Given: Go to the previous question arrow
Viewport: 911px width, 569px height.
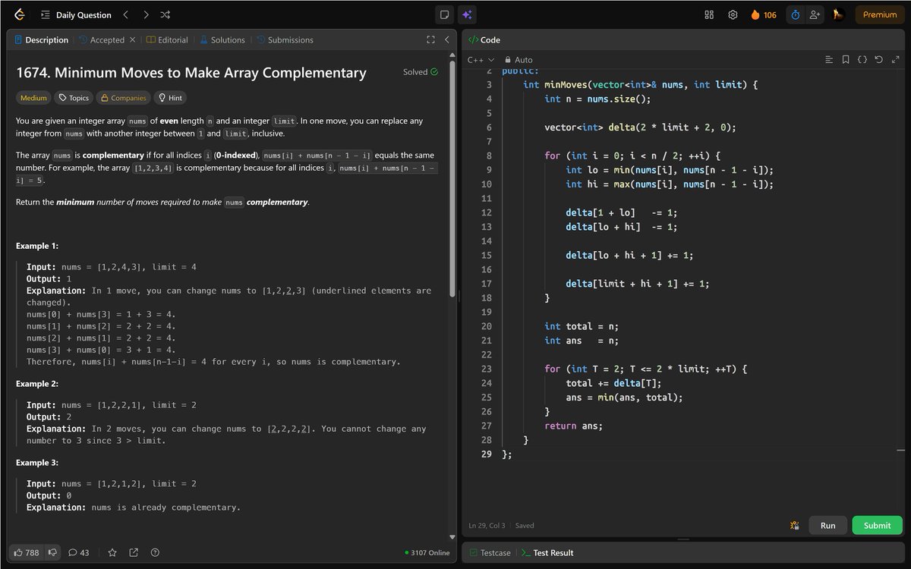Looking at the screenshot, I should pyautogui.click(x=126, y=14).
